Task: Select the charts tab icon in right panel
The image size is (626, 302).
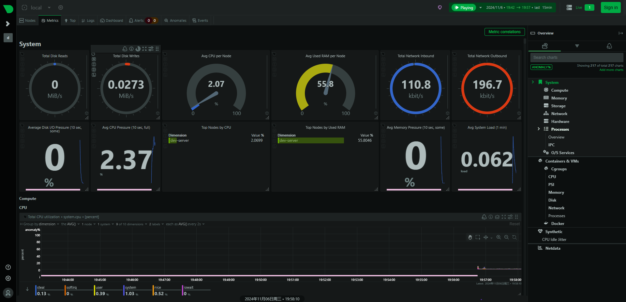Action: point(544,46)
